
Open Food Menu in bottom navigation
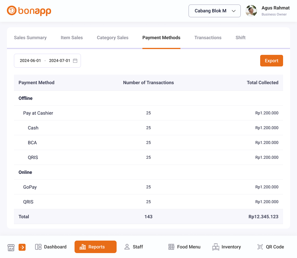tap(184, 247)
